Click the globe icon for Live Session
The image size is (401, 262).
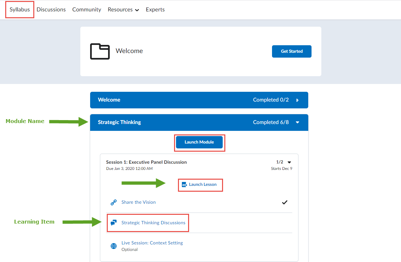coord(114,246)
